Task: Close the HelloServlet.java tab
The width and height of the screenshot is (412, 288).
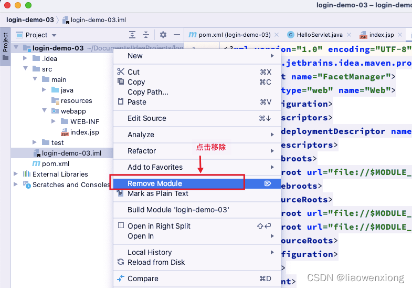Action: (x=349, y=35)
